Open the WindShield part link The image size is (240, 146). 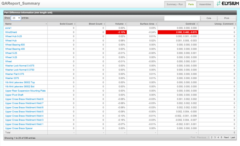(x=11, y=32)
